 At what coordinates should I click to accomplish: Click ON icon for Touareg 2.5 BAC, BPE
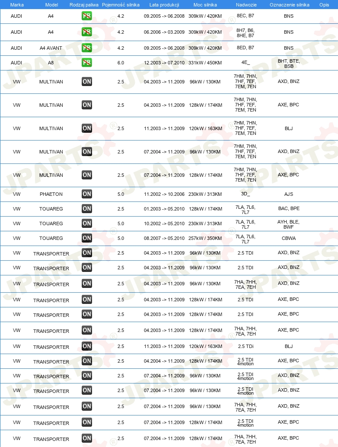[86, 209]
